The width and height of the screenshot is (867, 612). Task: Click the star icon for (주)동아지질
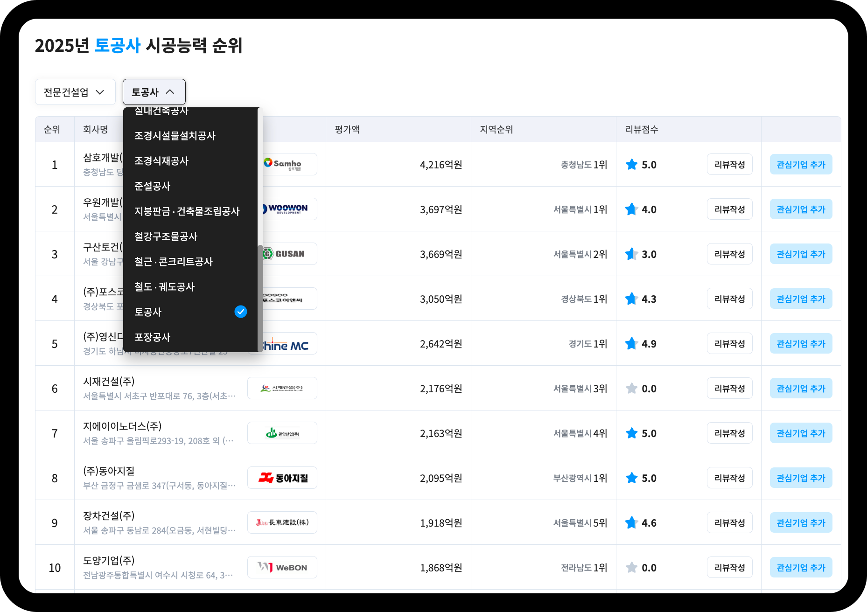click(x=632, y=478)
